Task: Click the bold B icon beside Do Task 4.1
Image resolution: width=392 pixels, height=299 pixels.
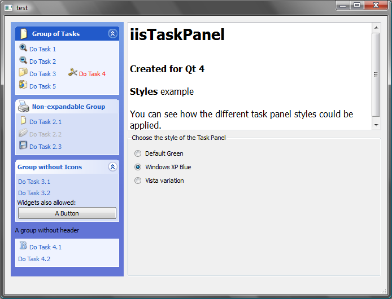Action: click(23, 245)
